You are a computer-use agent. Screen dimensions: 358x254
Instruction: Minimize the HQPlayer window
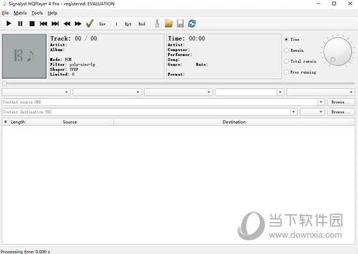click(318, 4)
